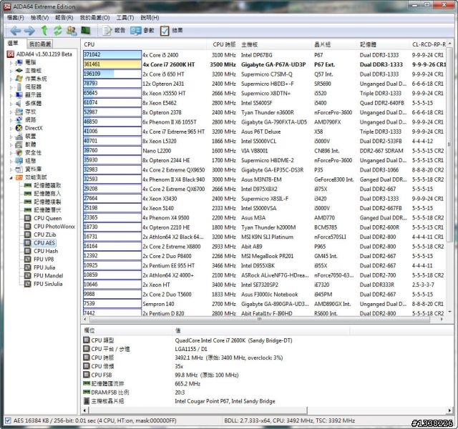458x429 pixels.
Task: Expand the 電腦 computer tree node
Action: point(11,62)
